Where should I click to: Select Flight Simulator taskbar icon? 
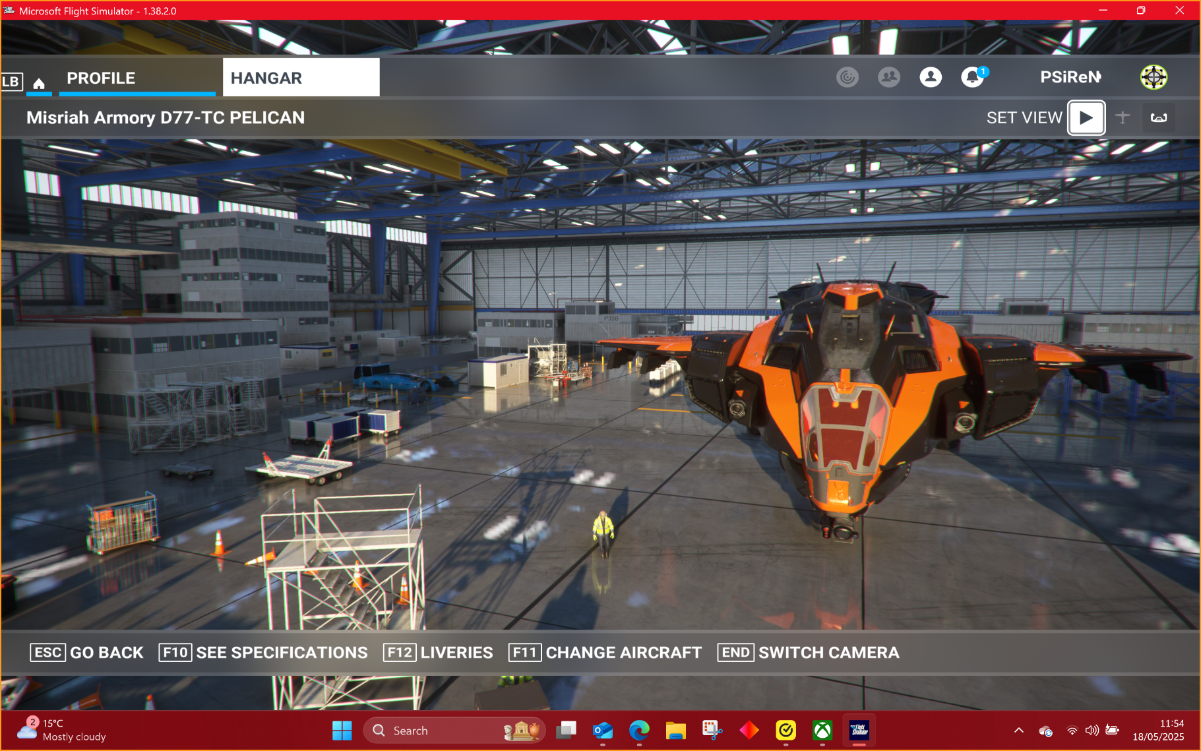(x=859, y=731)
